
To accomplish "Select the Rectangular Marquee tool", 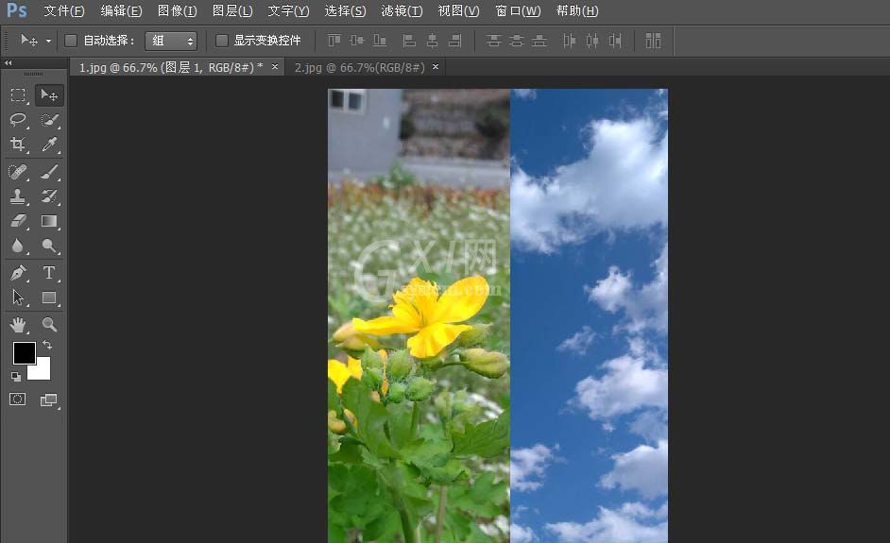I will (18, 95).
